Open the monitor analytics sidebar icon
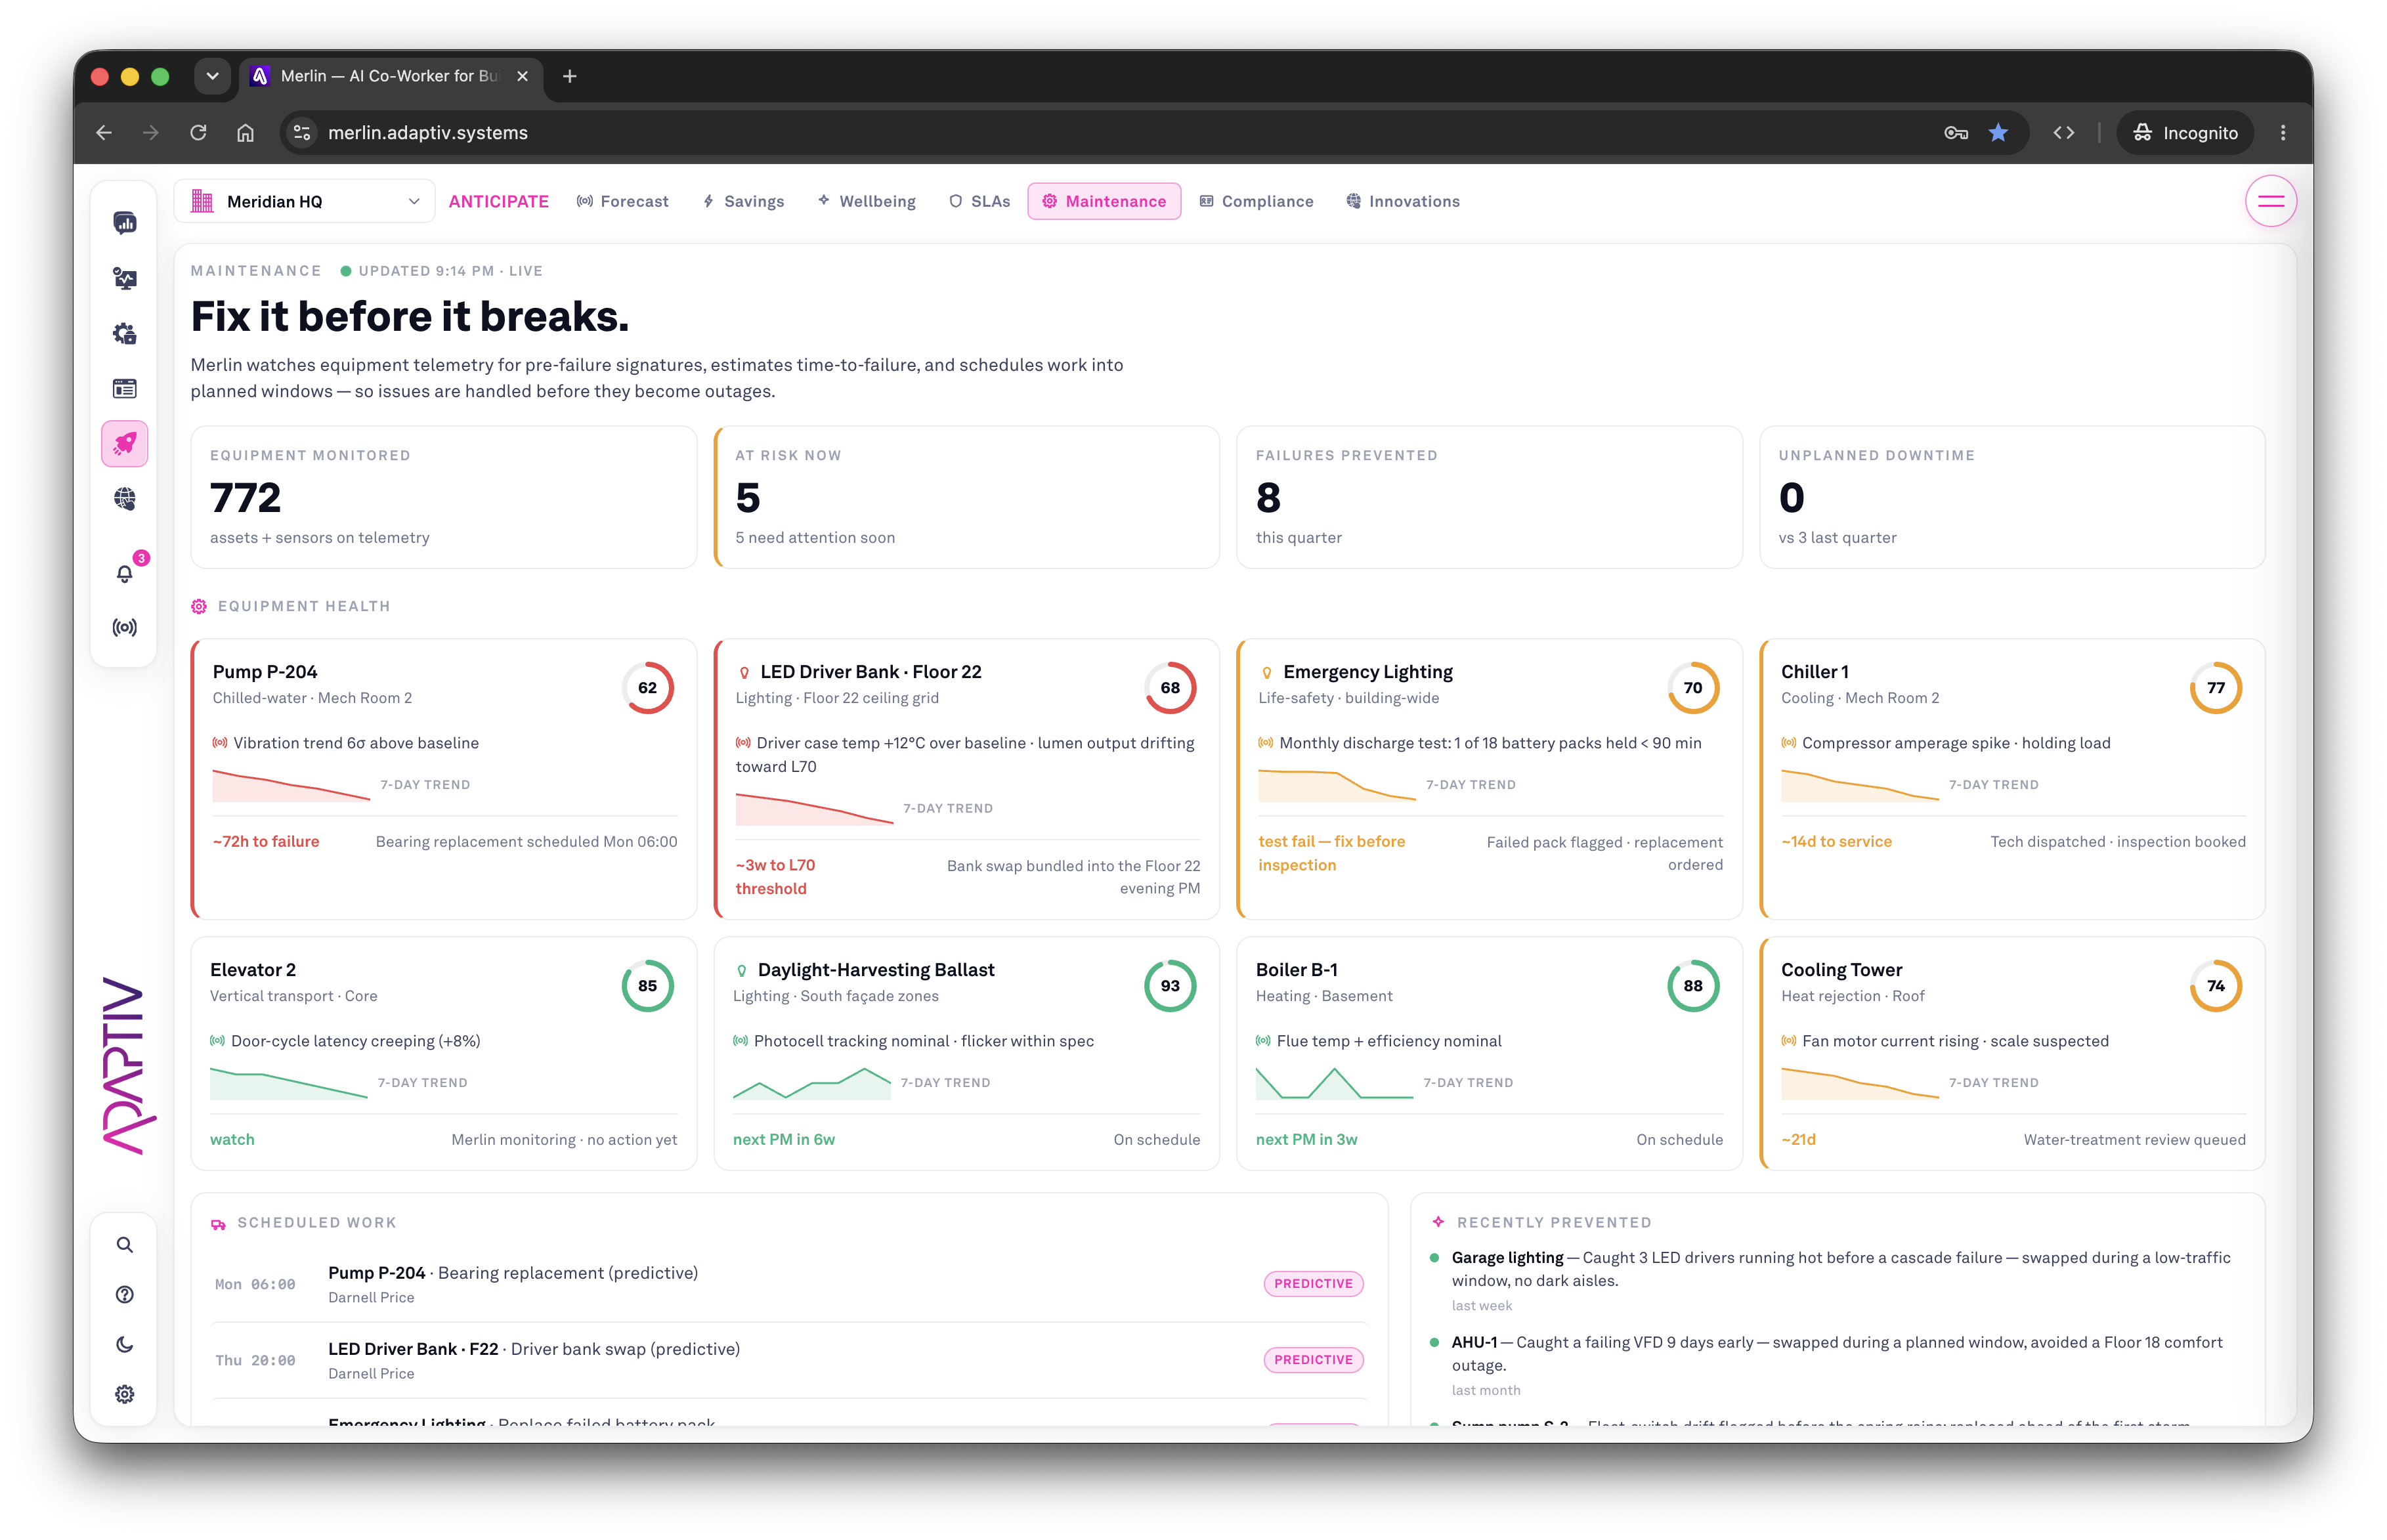The height and width of the screenshot is (1540, 2387). pos(124,278)
